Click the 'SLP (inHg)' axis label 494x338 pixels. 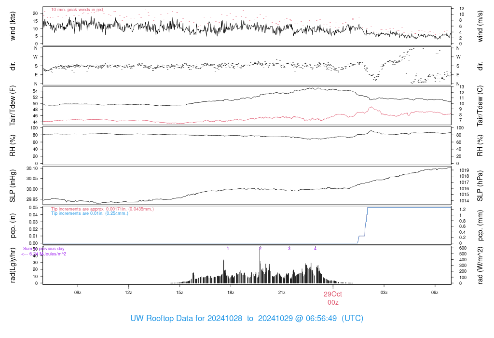pyautogui.click(x=13, y=186)
